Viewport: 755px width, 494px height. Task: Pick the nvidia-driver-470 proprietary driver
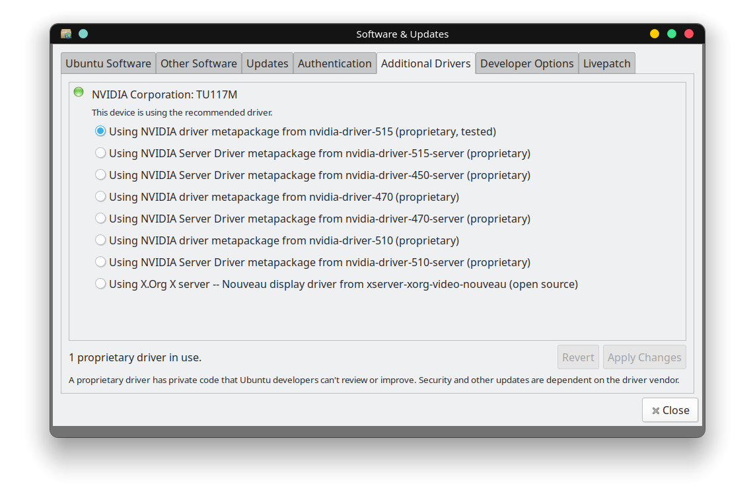pos(100,197)
